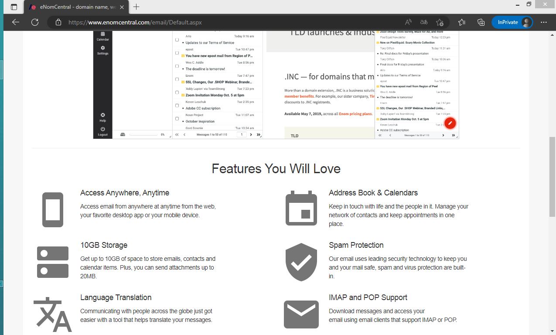Select checkbox for 'Adobe CC subscription' email

[177, 105]
